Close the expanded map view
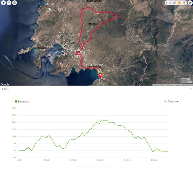193x171 pixels. (190, 3)
